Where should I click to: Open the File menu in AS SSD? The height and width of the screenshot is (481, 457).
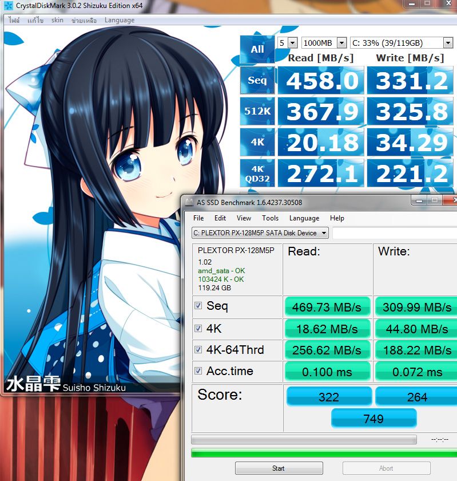pyautogui.click(x=198, y=218)
